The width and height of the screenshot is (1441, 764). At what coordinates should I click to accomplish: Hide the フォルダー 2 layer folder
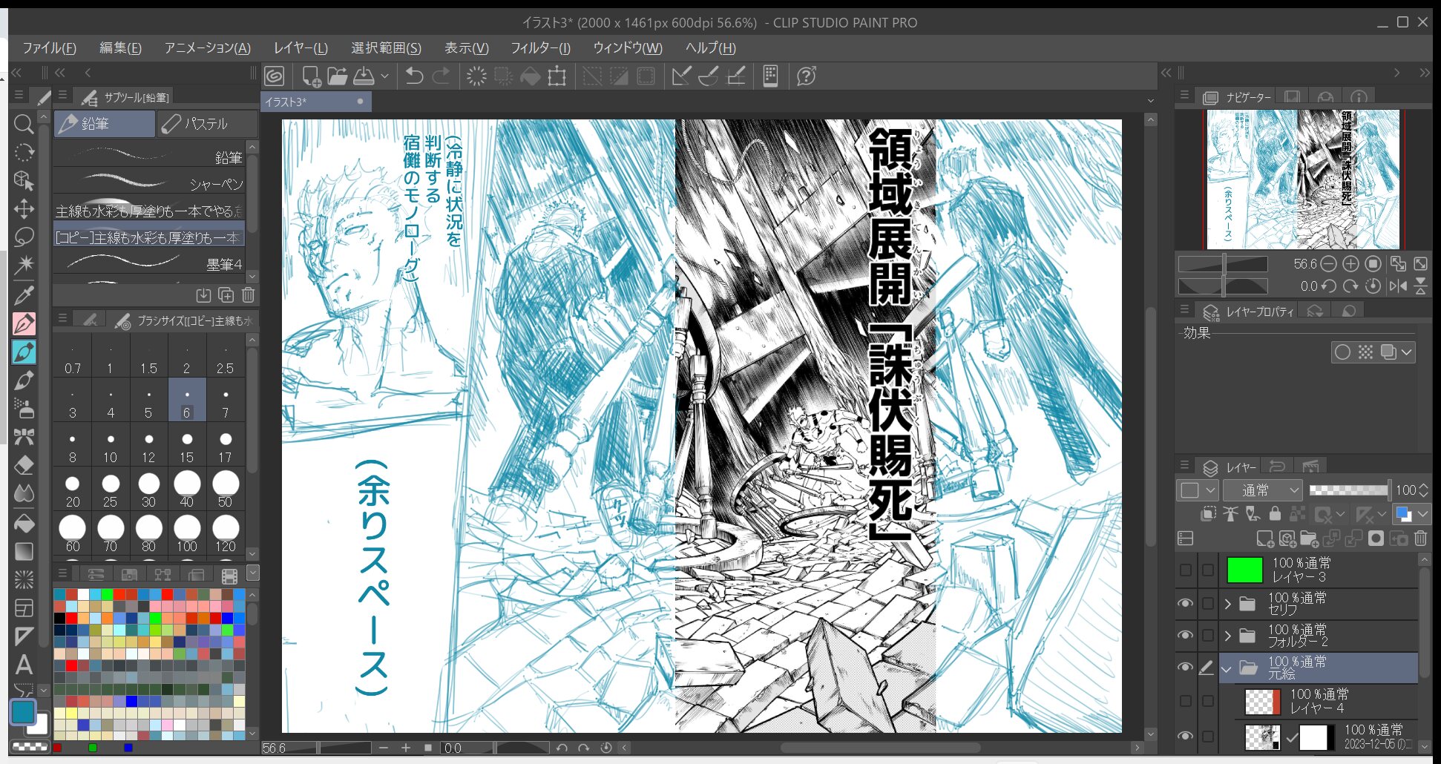point(1185,635)
